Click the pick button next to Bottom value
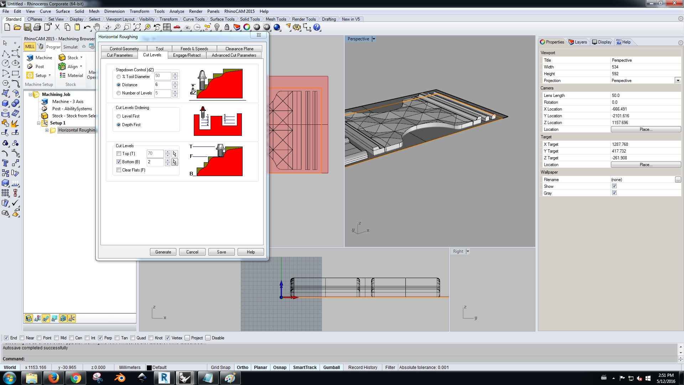 175,162
